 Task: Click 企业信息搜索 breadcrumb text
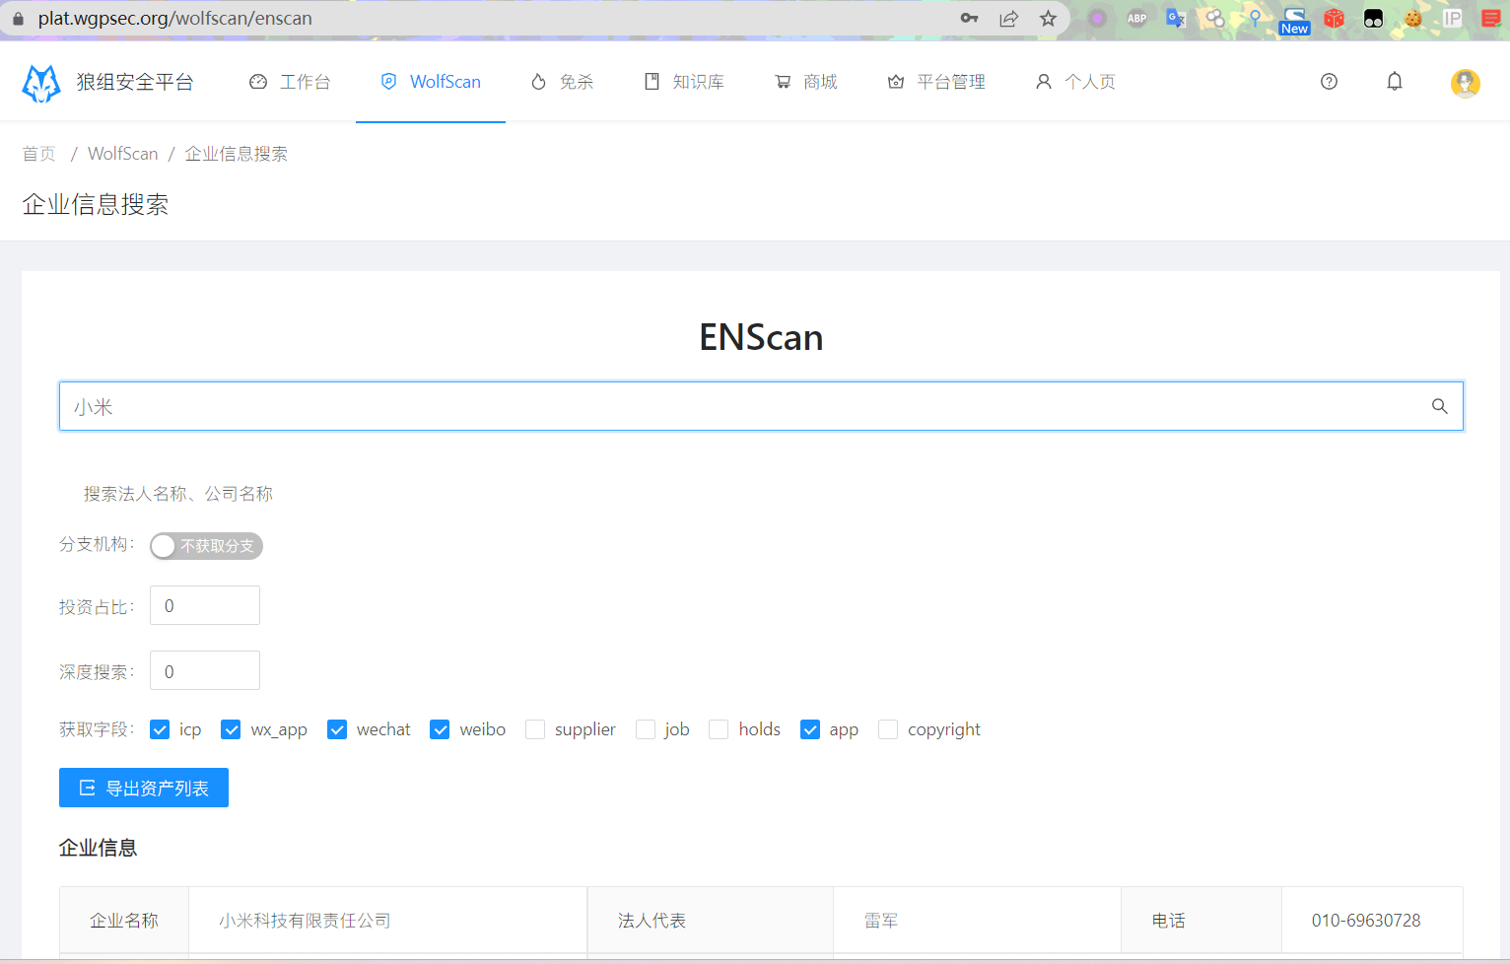[237, 154]
